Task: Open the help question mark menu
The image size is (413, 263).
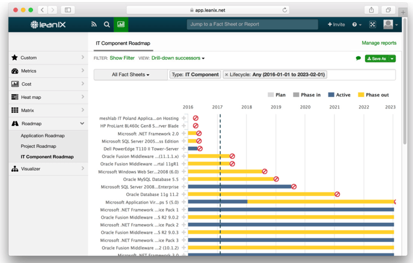Action: 357,25
